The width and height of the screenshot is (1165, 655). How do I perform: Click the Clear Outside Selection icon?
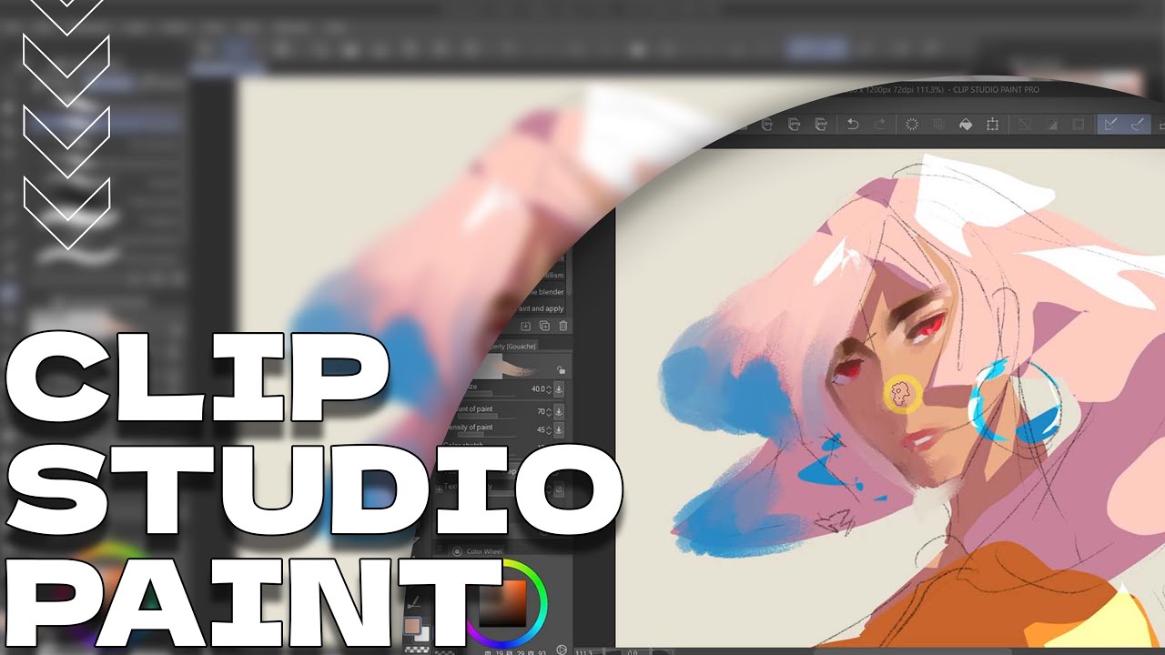939,125
